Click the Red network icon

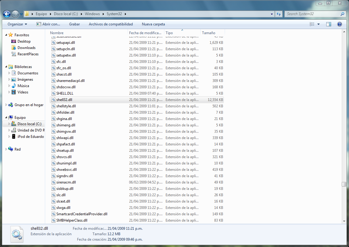pyautogui.click(x=11, y=149)
